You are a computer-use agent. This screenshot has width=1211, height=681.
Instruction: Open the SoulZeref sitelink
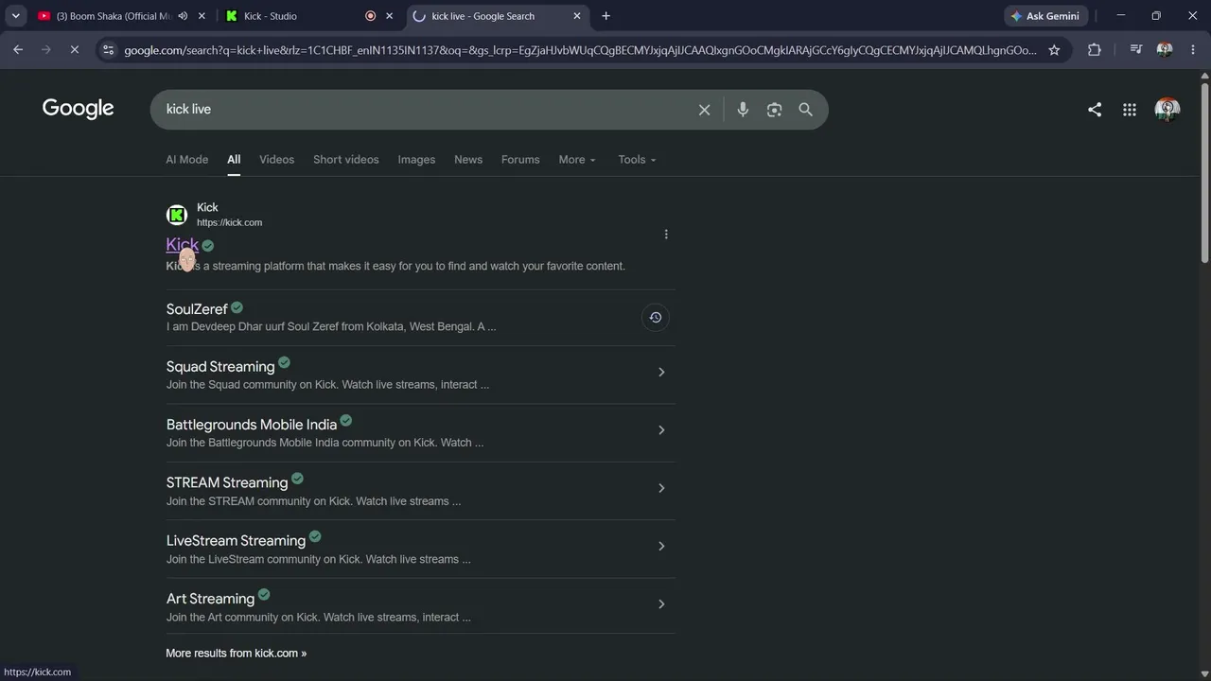pyautogui.click(x=197, y=309)
